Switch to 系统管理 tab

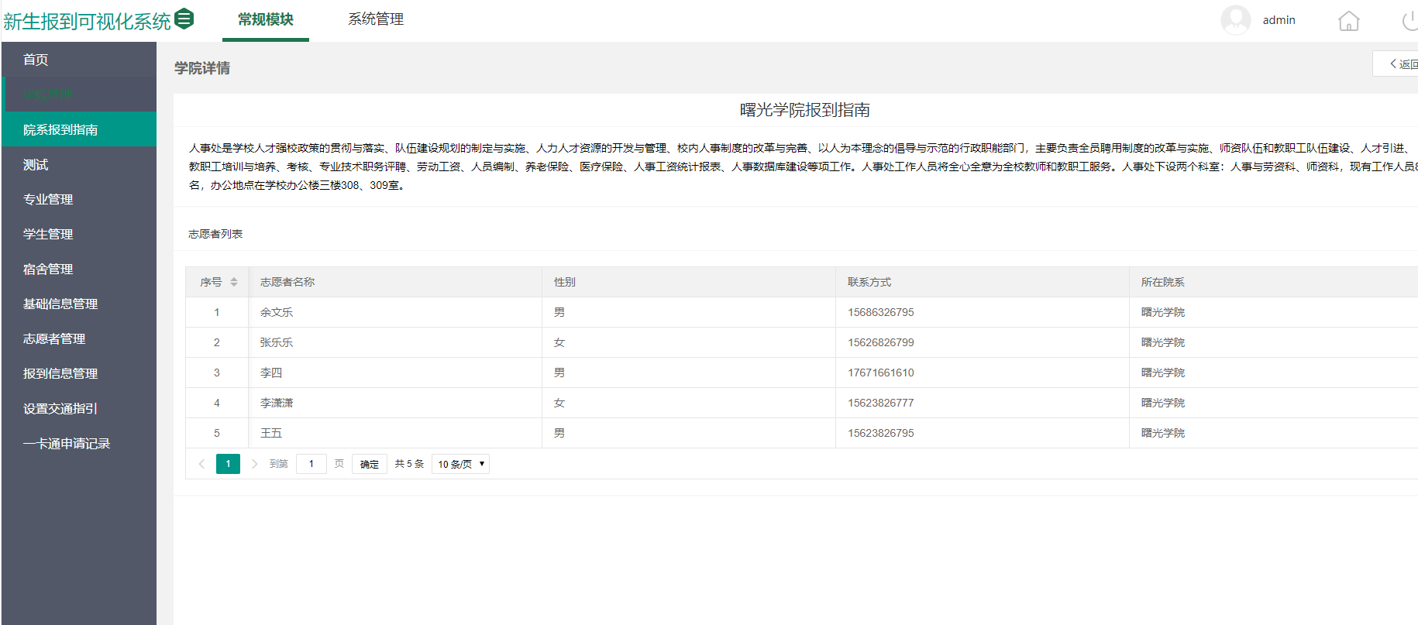click(x=376, y=19)
